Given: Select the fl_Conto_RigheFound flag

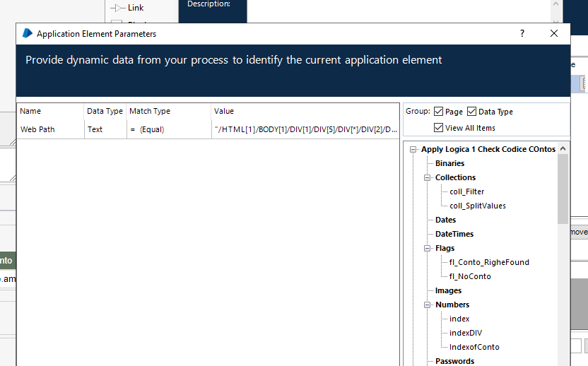Looking at the screenshot, I should (489, 262).
